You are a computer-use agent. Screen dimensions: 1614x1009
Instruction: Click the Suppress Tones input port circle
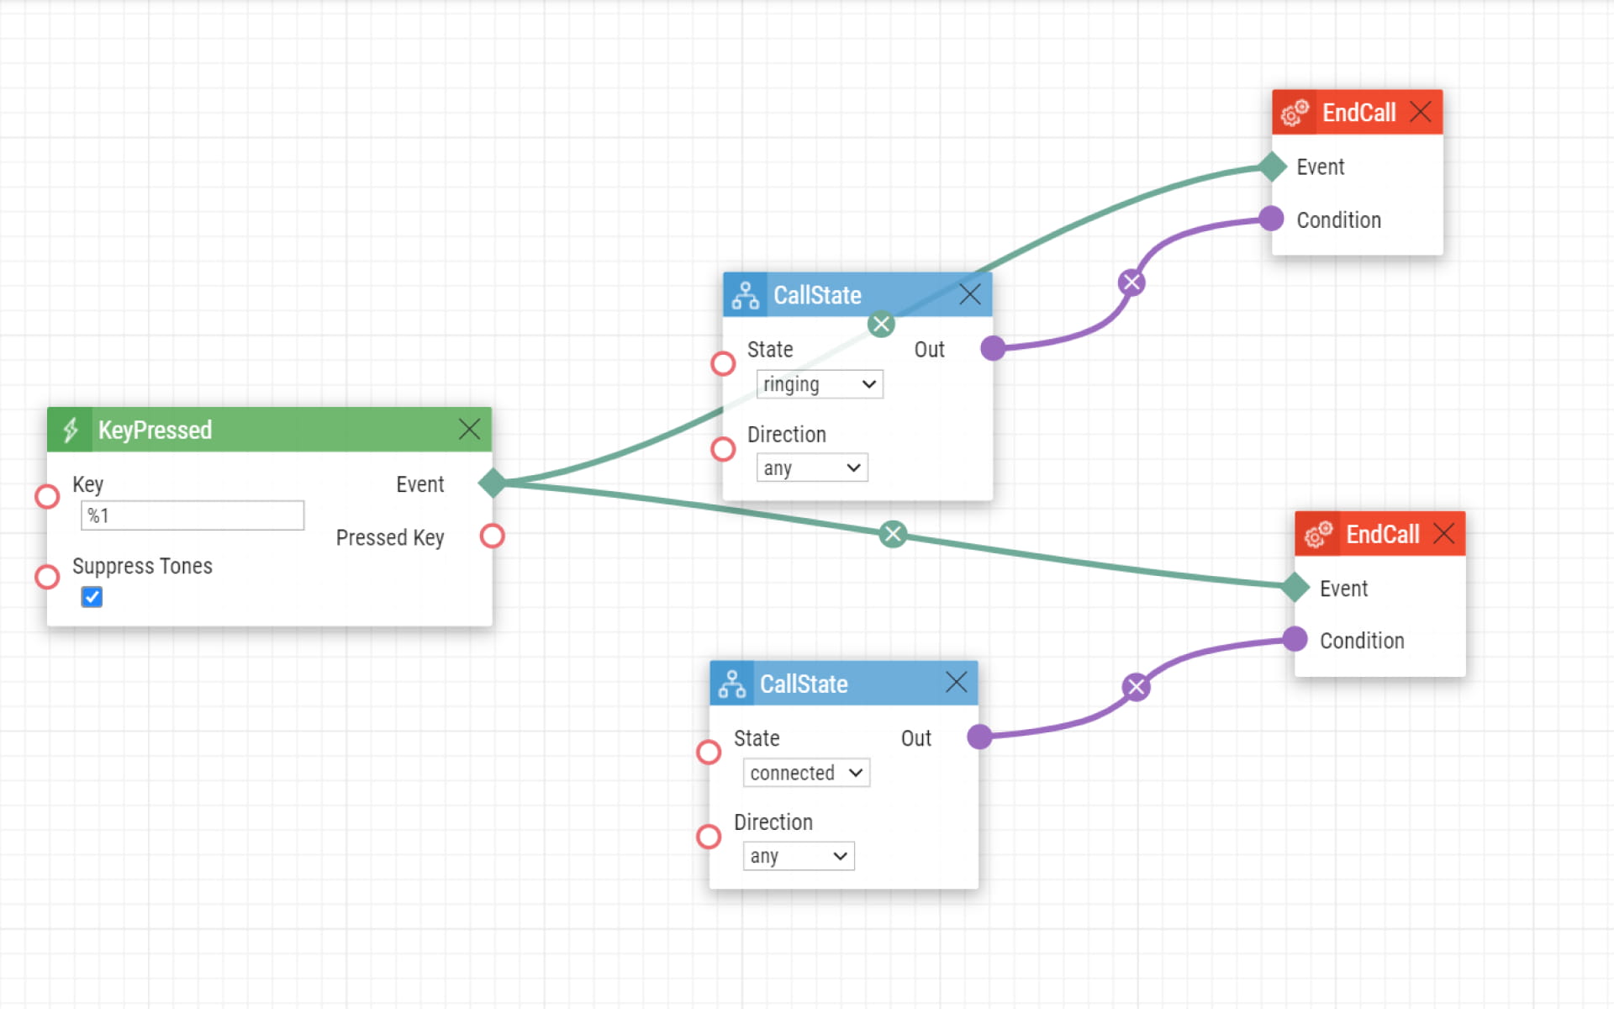[47, 577]
